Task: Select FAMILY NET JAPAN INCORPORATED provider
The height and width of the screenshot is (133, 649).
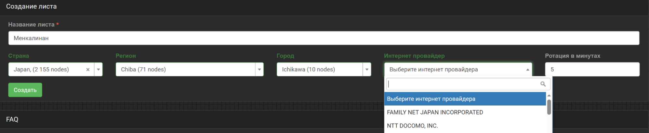Action: point(435,112)
